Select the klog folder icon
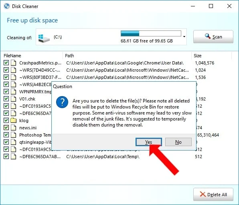The width and height of the screenshot is (239, 205). 13,121
